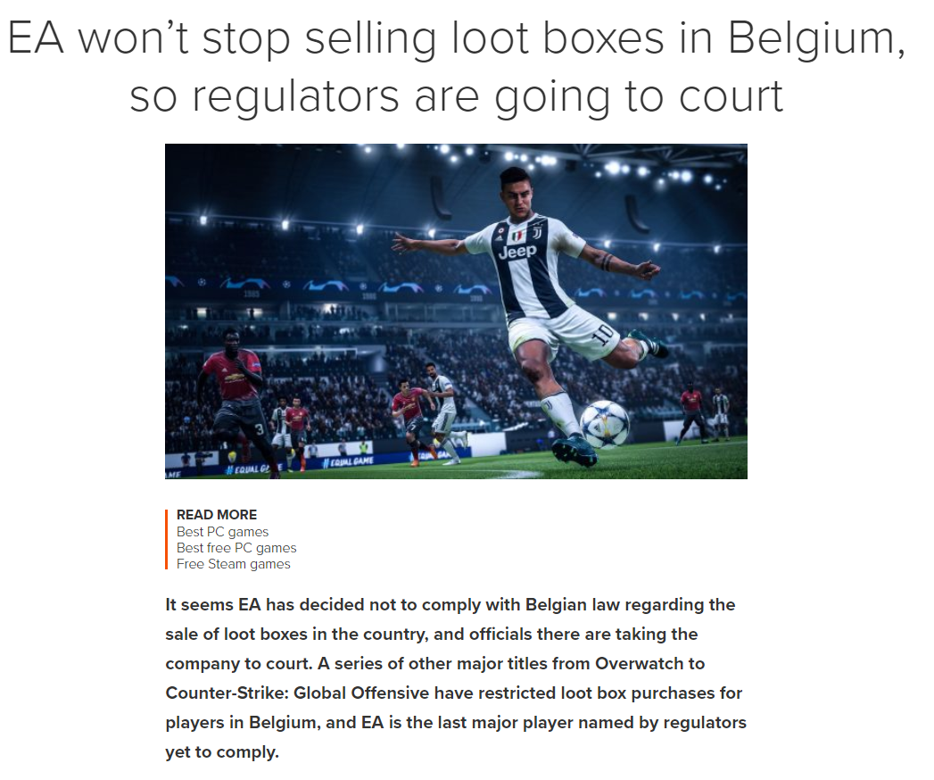Click the number 10 on white shorts
934x780 pixels.
(603, 334)
